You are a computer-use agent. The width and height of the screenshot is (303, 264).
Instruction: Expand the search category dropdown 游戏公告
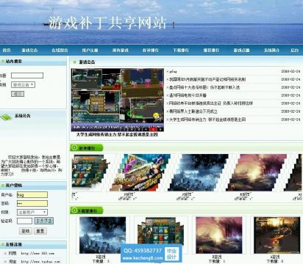[23, 85]
